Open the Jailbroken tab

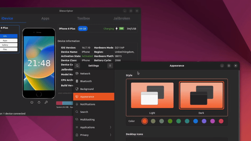122,18
